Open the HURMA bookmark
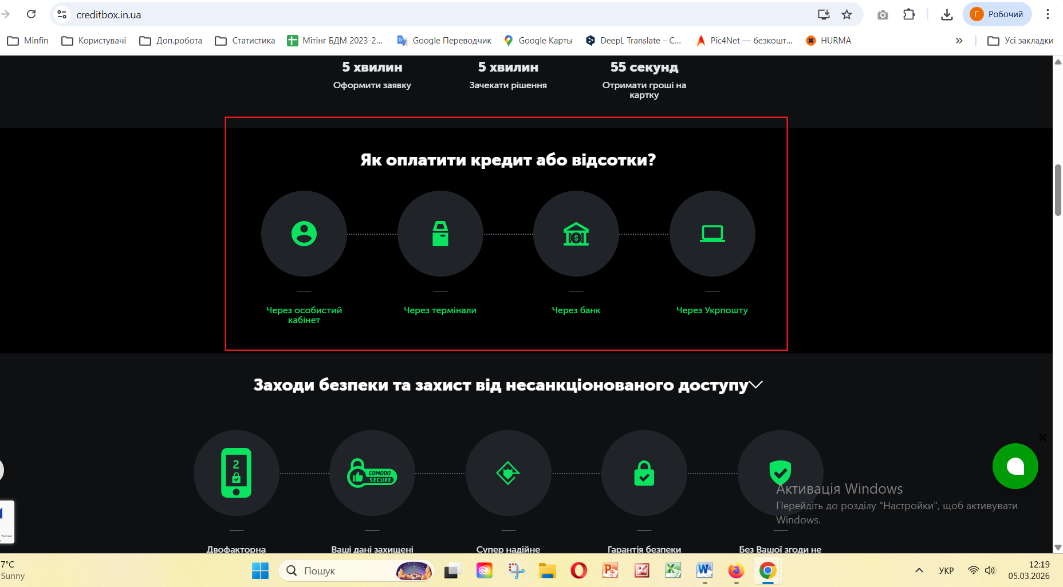 (x=828, y=41)
